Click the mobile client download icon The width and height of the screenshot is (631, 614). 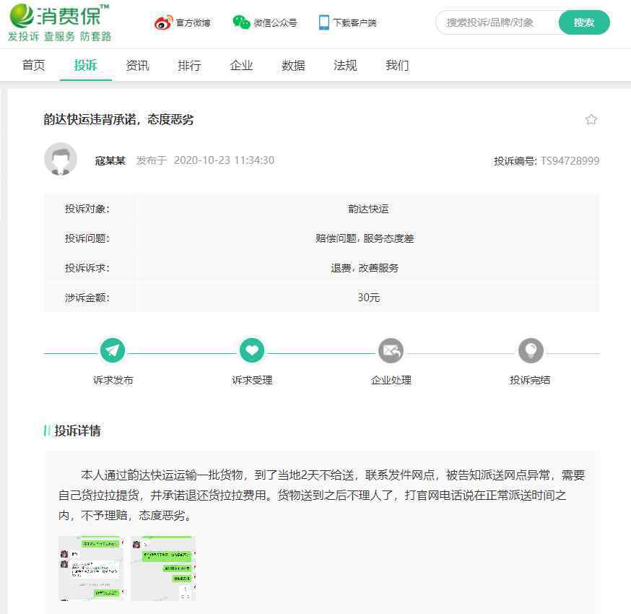323,22
